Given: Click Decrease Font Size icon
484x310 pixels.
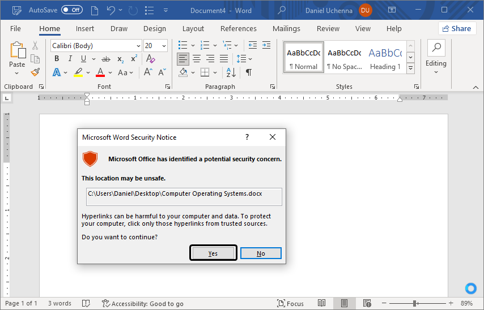Looking at the screenshot, I should pos(162,72).
